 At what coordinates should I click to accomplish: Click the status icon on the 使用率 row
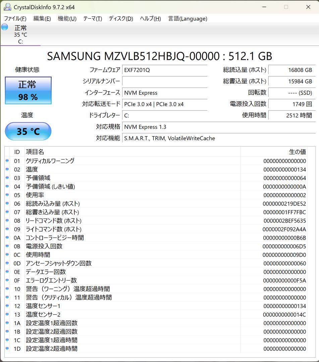[7, 195]
